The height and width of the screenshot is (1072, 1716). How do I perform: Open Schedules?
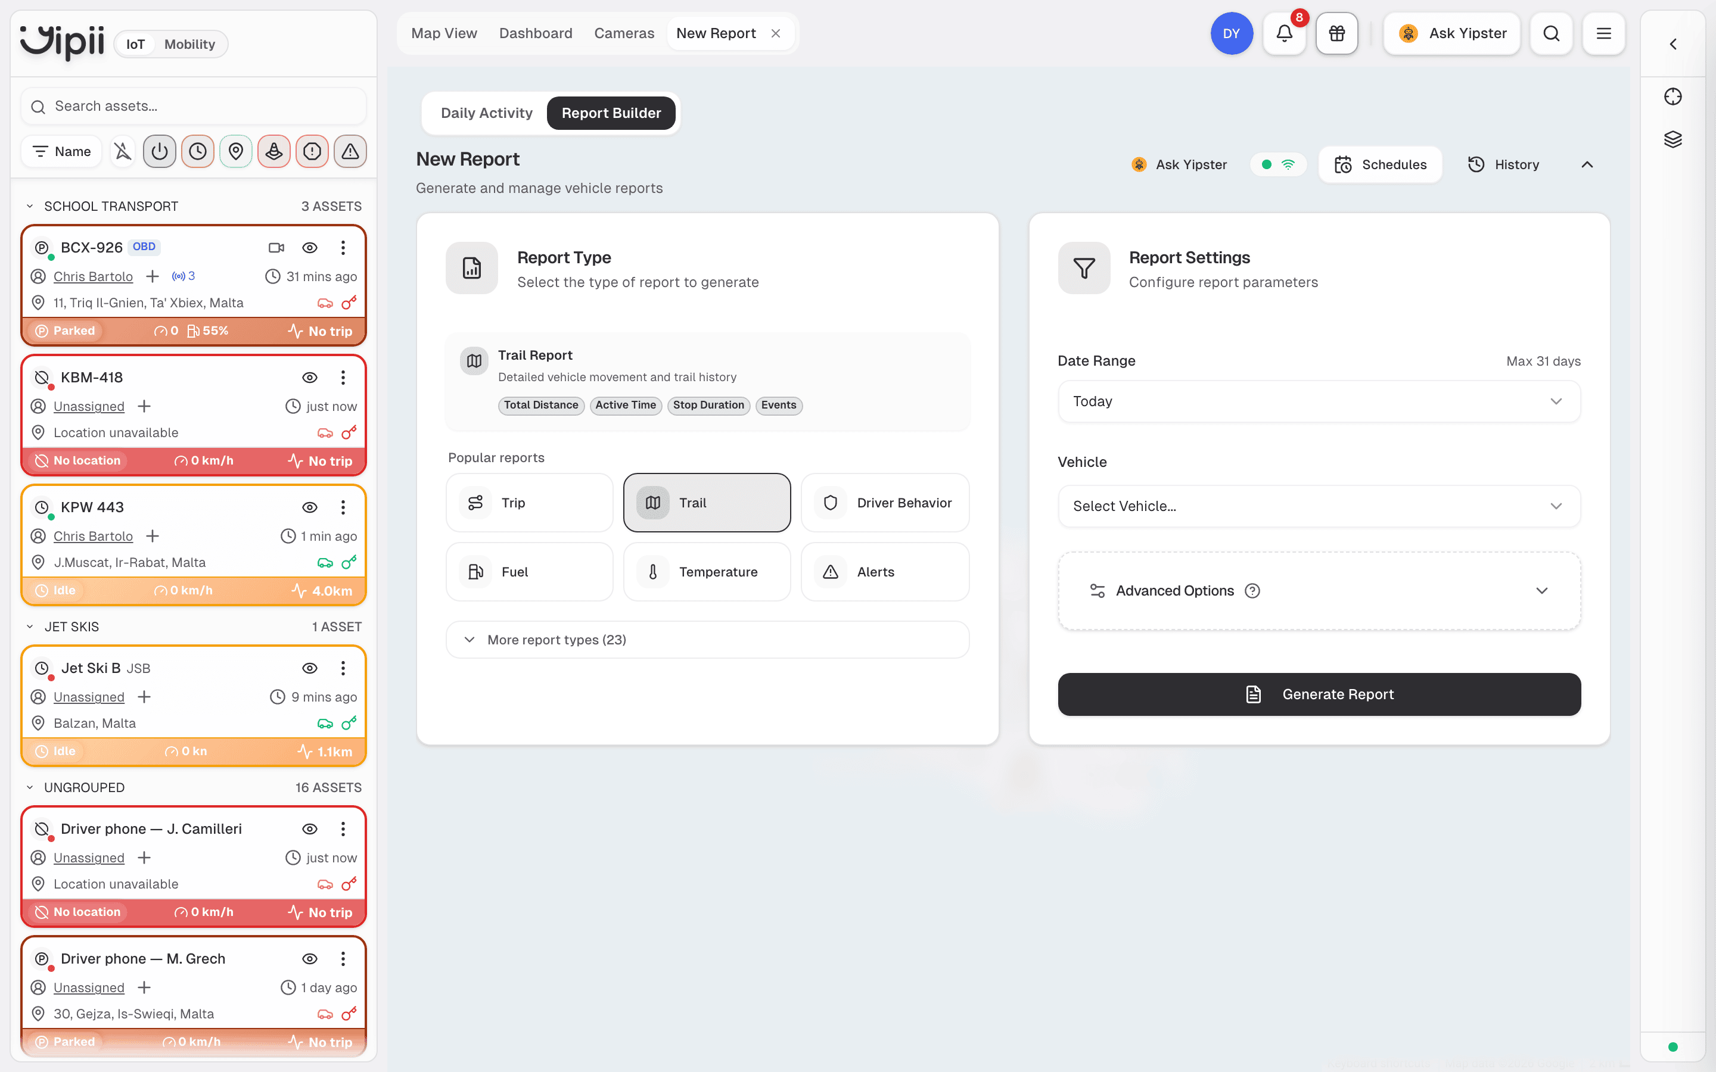[x=1380, y=164]
